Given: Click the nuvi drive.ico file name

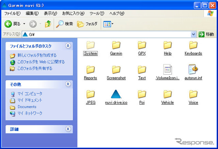Looking at the screenshot, I should pyautogui.click(x=116, y=103).
